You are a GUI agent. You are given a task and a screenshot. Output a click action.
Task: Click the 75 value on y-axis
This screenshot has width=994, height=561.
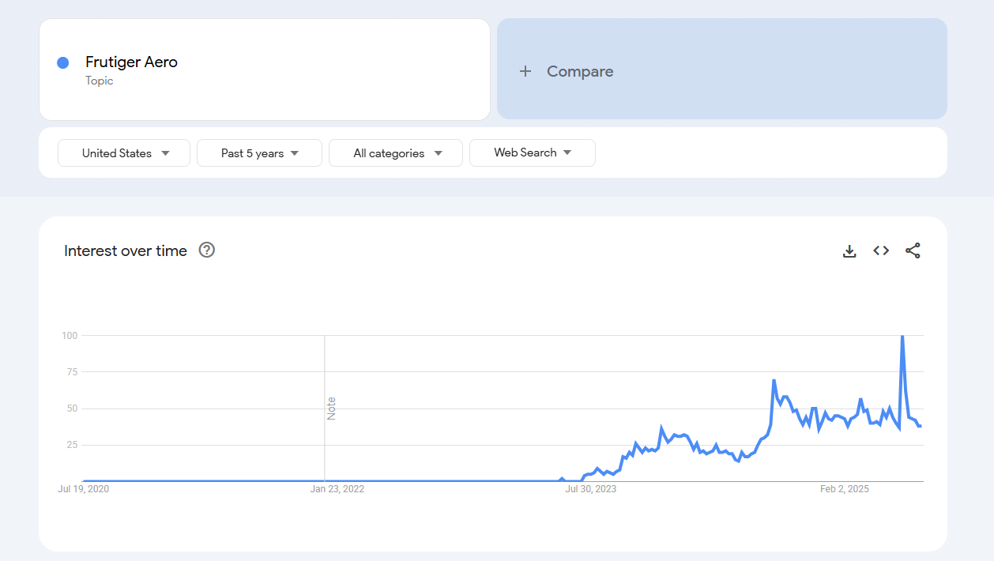[72, 372]
